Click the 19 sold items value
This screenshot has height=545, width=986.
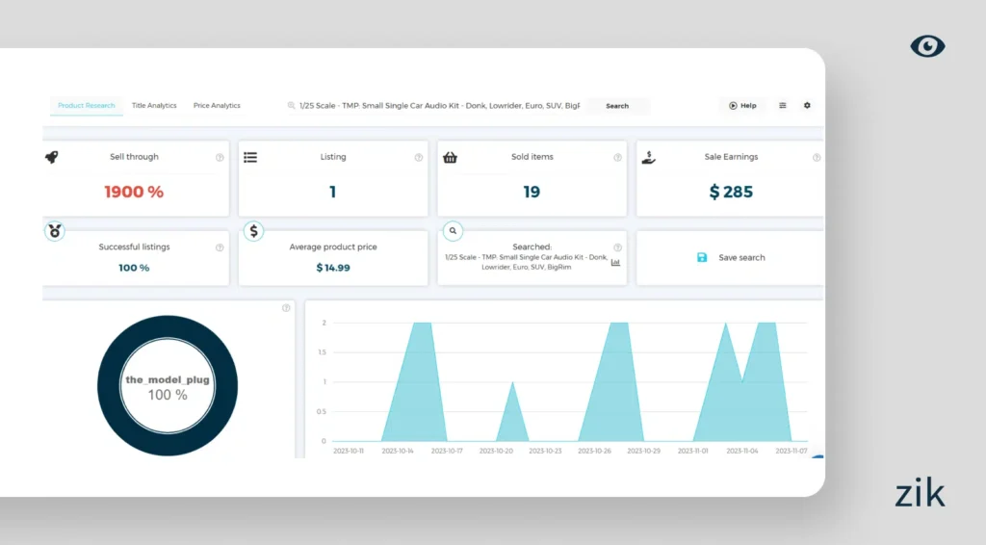[532, 192]
